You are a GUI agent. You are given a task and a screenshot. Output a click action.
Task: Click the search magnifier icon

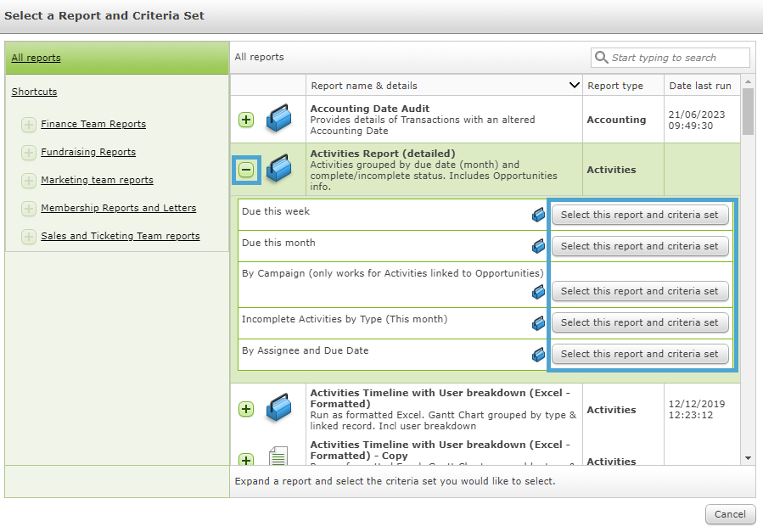(x=602, y=58)
